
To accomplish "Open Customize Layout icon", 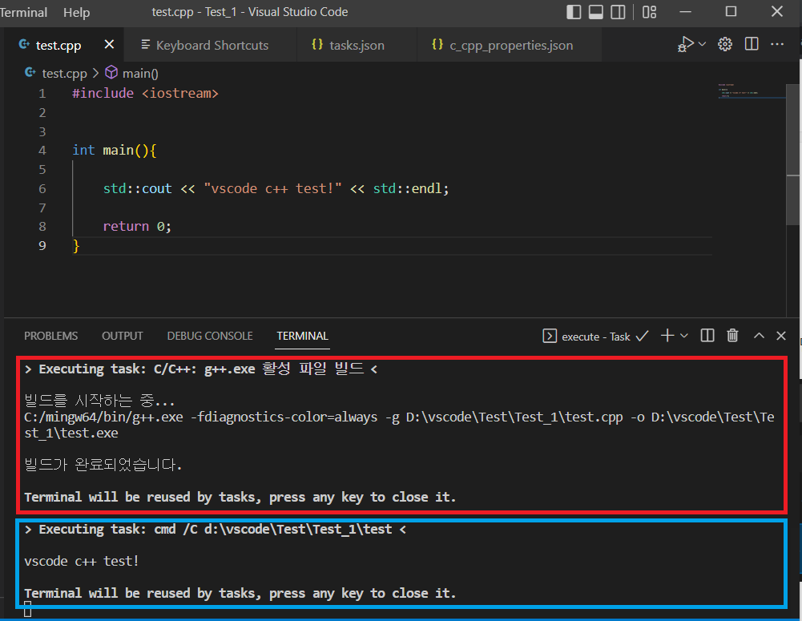I will click(x=649, y=12).
